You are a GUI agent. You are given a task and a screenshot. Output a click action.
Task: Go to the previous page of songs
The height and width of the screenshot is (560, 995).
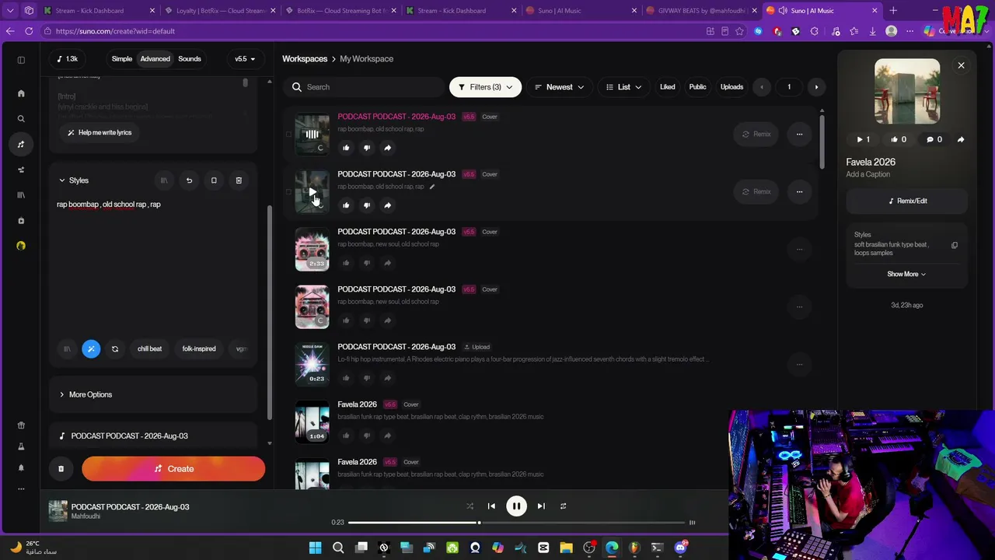point(762,87)
